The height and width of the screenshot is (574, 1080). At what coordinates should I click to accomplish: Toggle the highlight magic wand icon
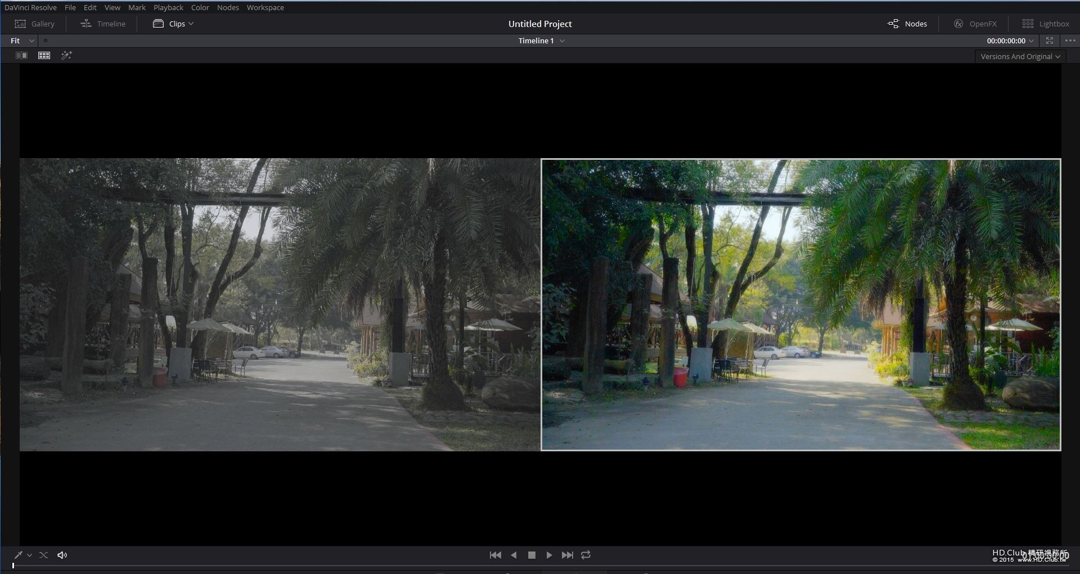pyautogui.click(x=66, y=55)
